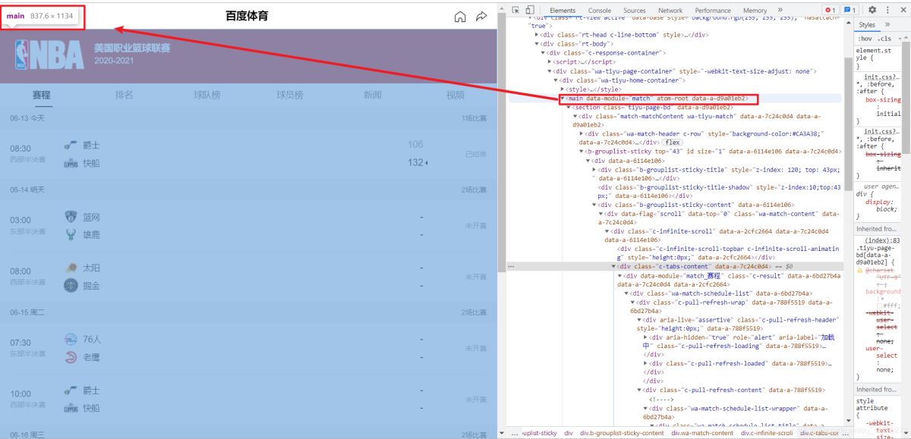Expand more Styles pane tabs chevron

click(x=887, y=25)
